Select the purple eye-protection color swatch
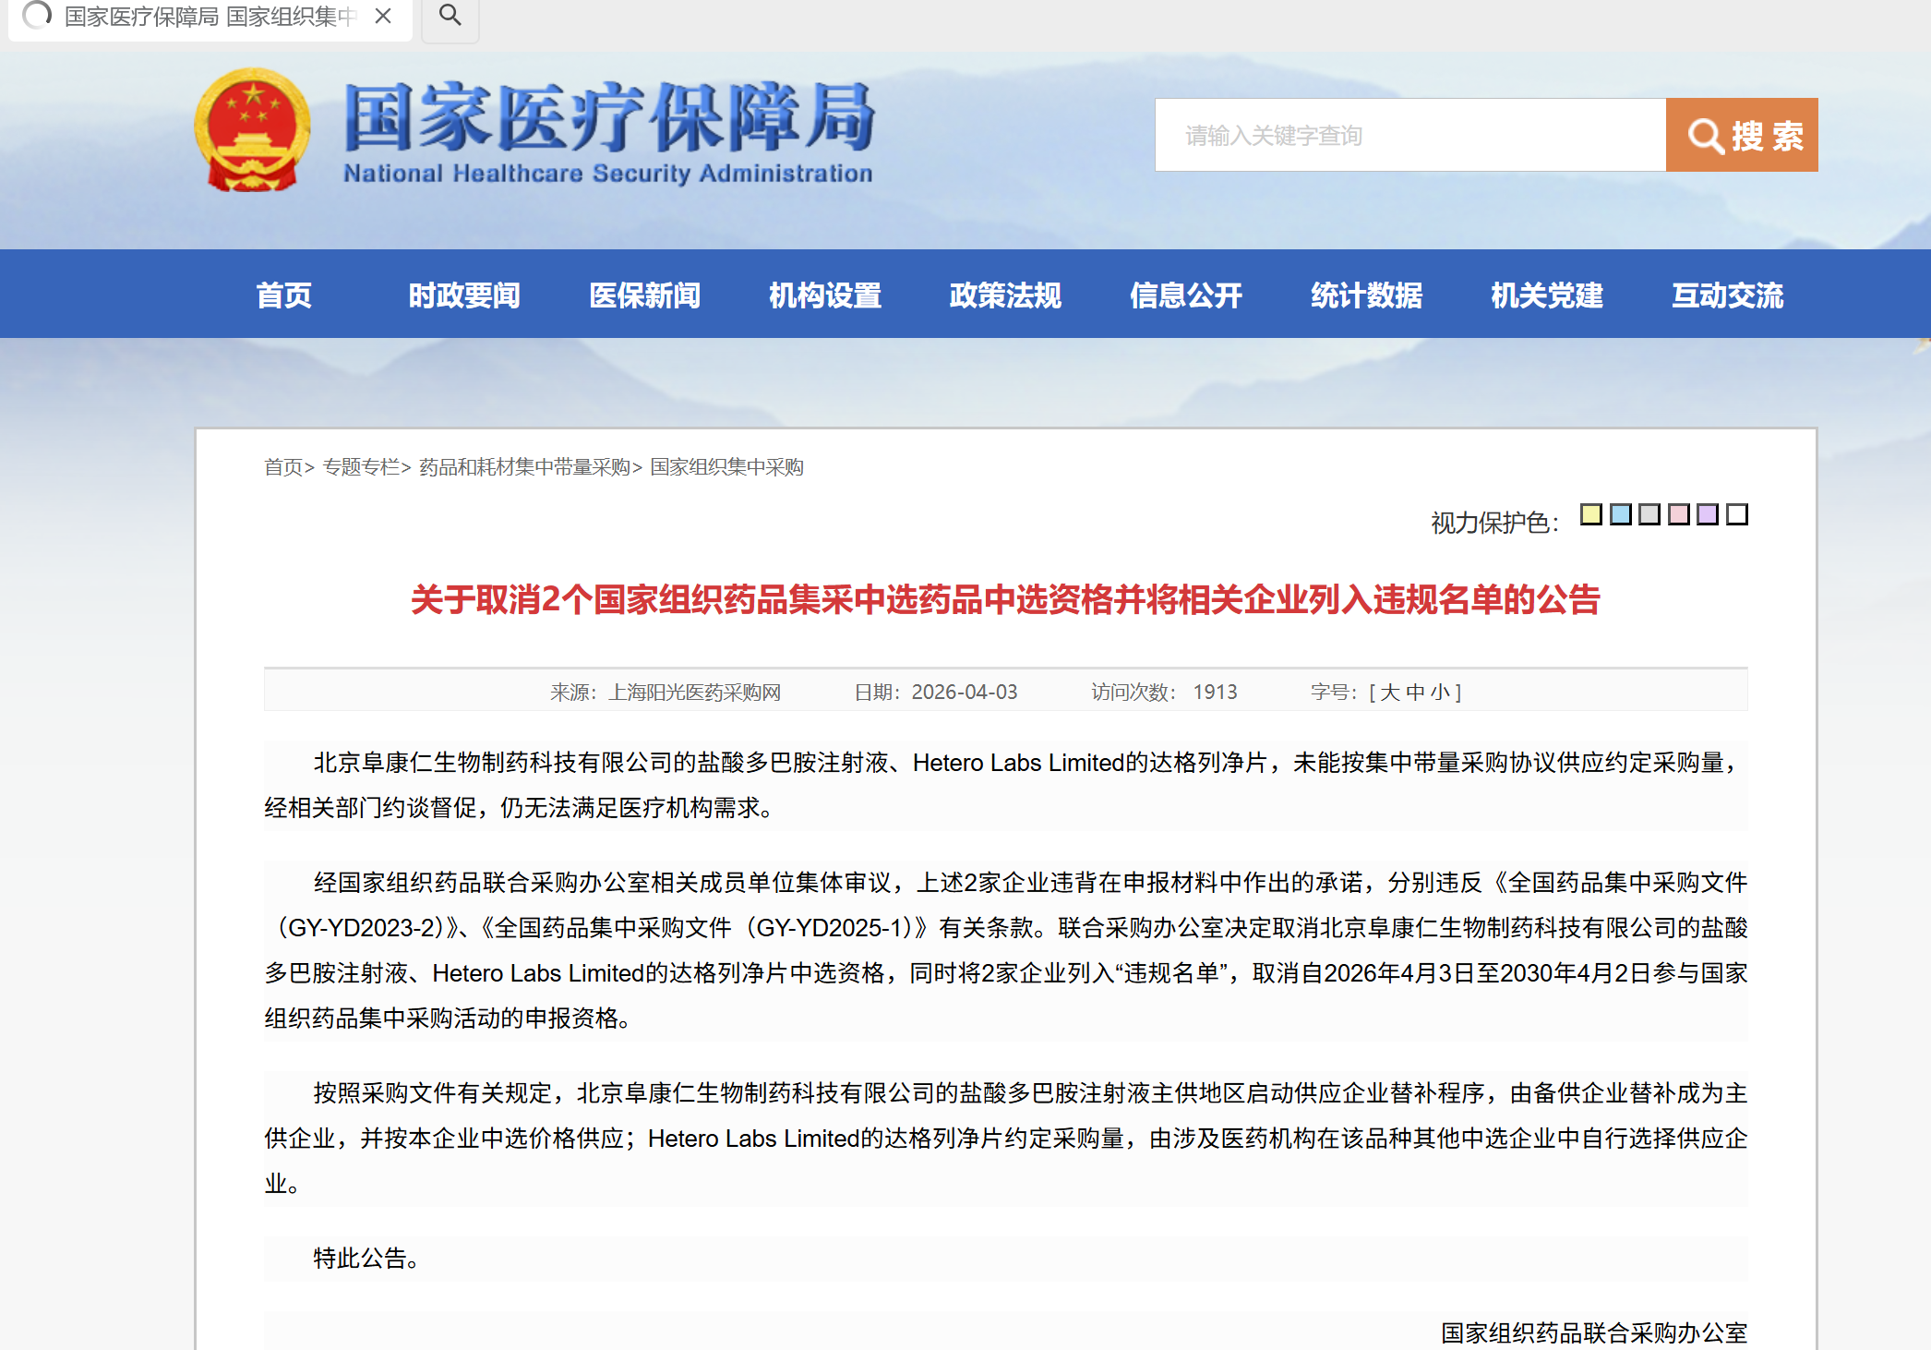This screenshot has height=1350, width=1931. (1708, 514)
